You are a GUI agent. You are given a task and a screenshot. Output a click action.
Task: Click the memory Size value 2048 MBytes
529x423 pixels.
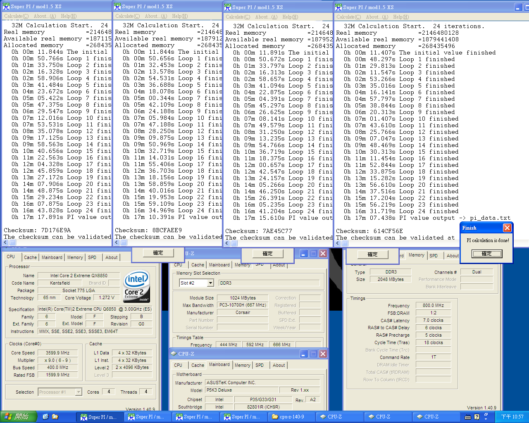391,280
